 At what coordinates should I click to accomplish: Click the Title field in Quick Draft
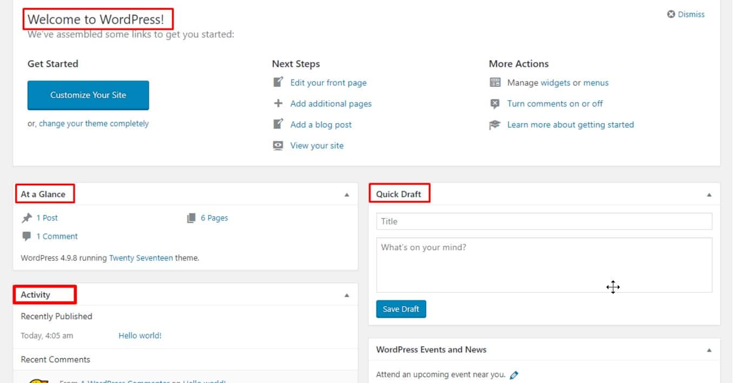click(544, 221)
